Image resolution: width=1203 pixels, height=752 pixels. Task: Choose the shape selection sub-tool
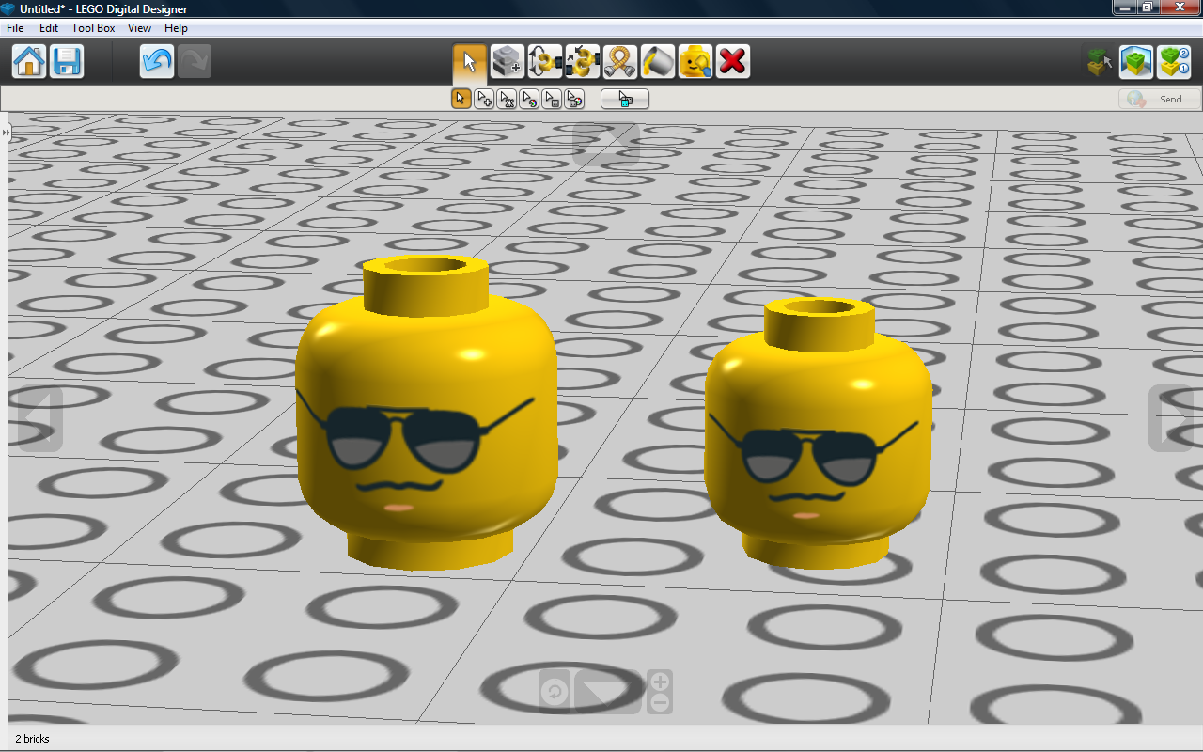(x=552, y=99)
